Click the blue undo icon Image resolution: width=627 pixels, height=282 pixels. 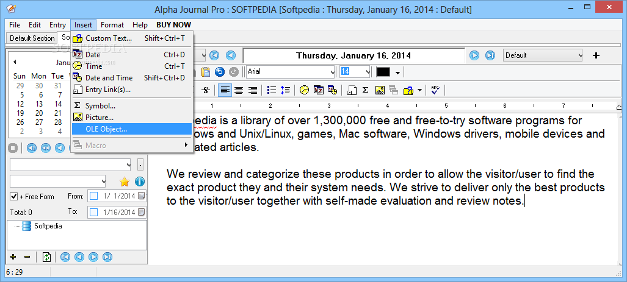pos(220,72)
